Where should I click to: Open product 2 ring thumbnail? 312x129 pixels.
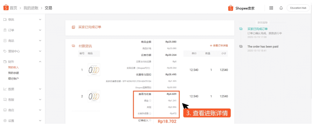tap(94, 96)
